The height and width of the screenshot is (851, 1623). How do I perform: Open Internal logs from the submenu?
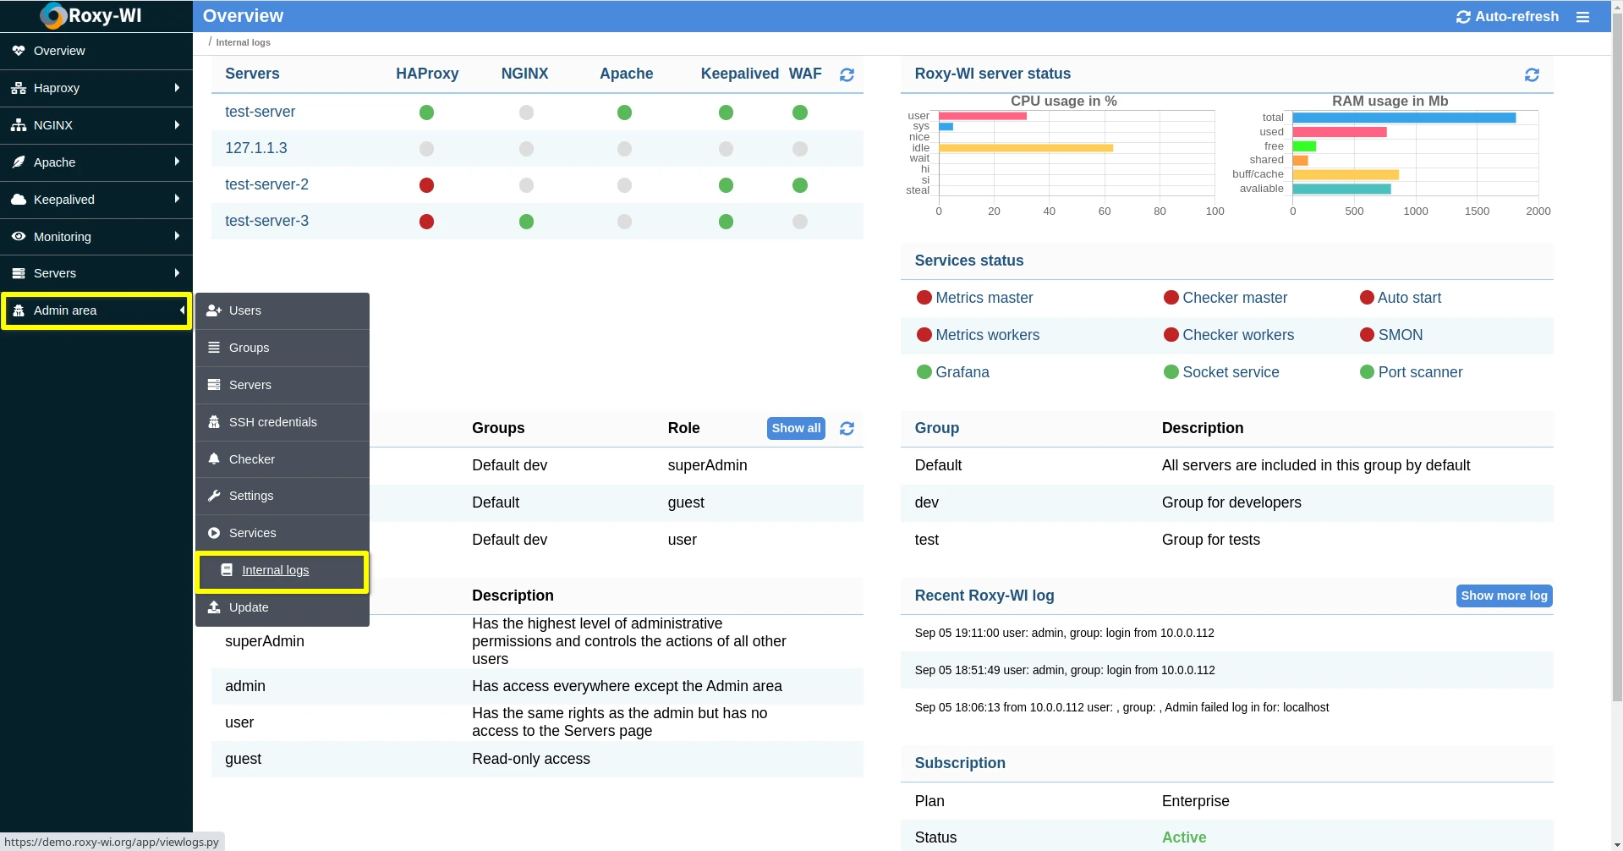pos(275,570)
